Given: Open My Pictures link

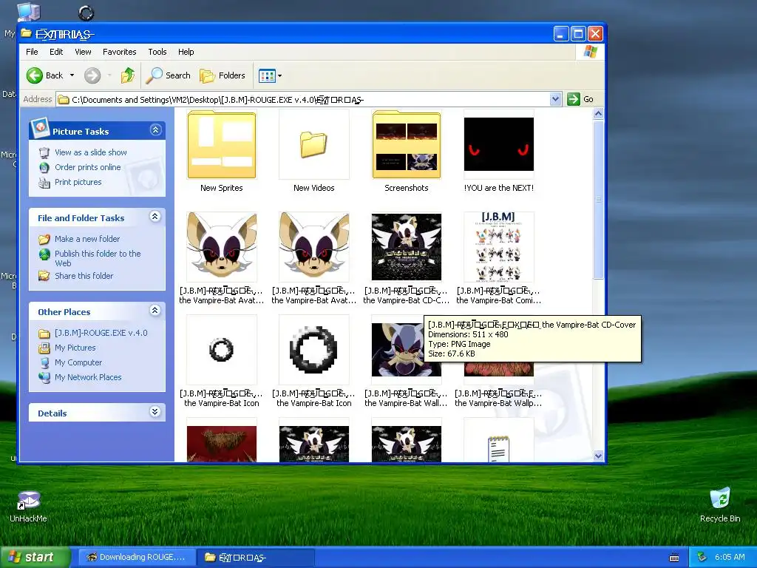Looking at the screenshot, I should [x=75, y=348].
